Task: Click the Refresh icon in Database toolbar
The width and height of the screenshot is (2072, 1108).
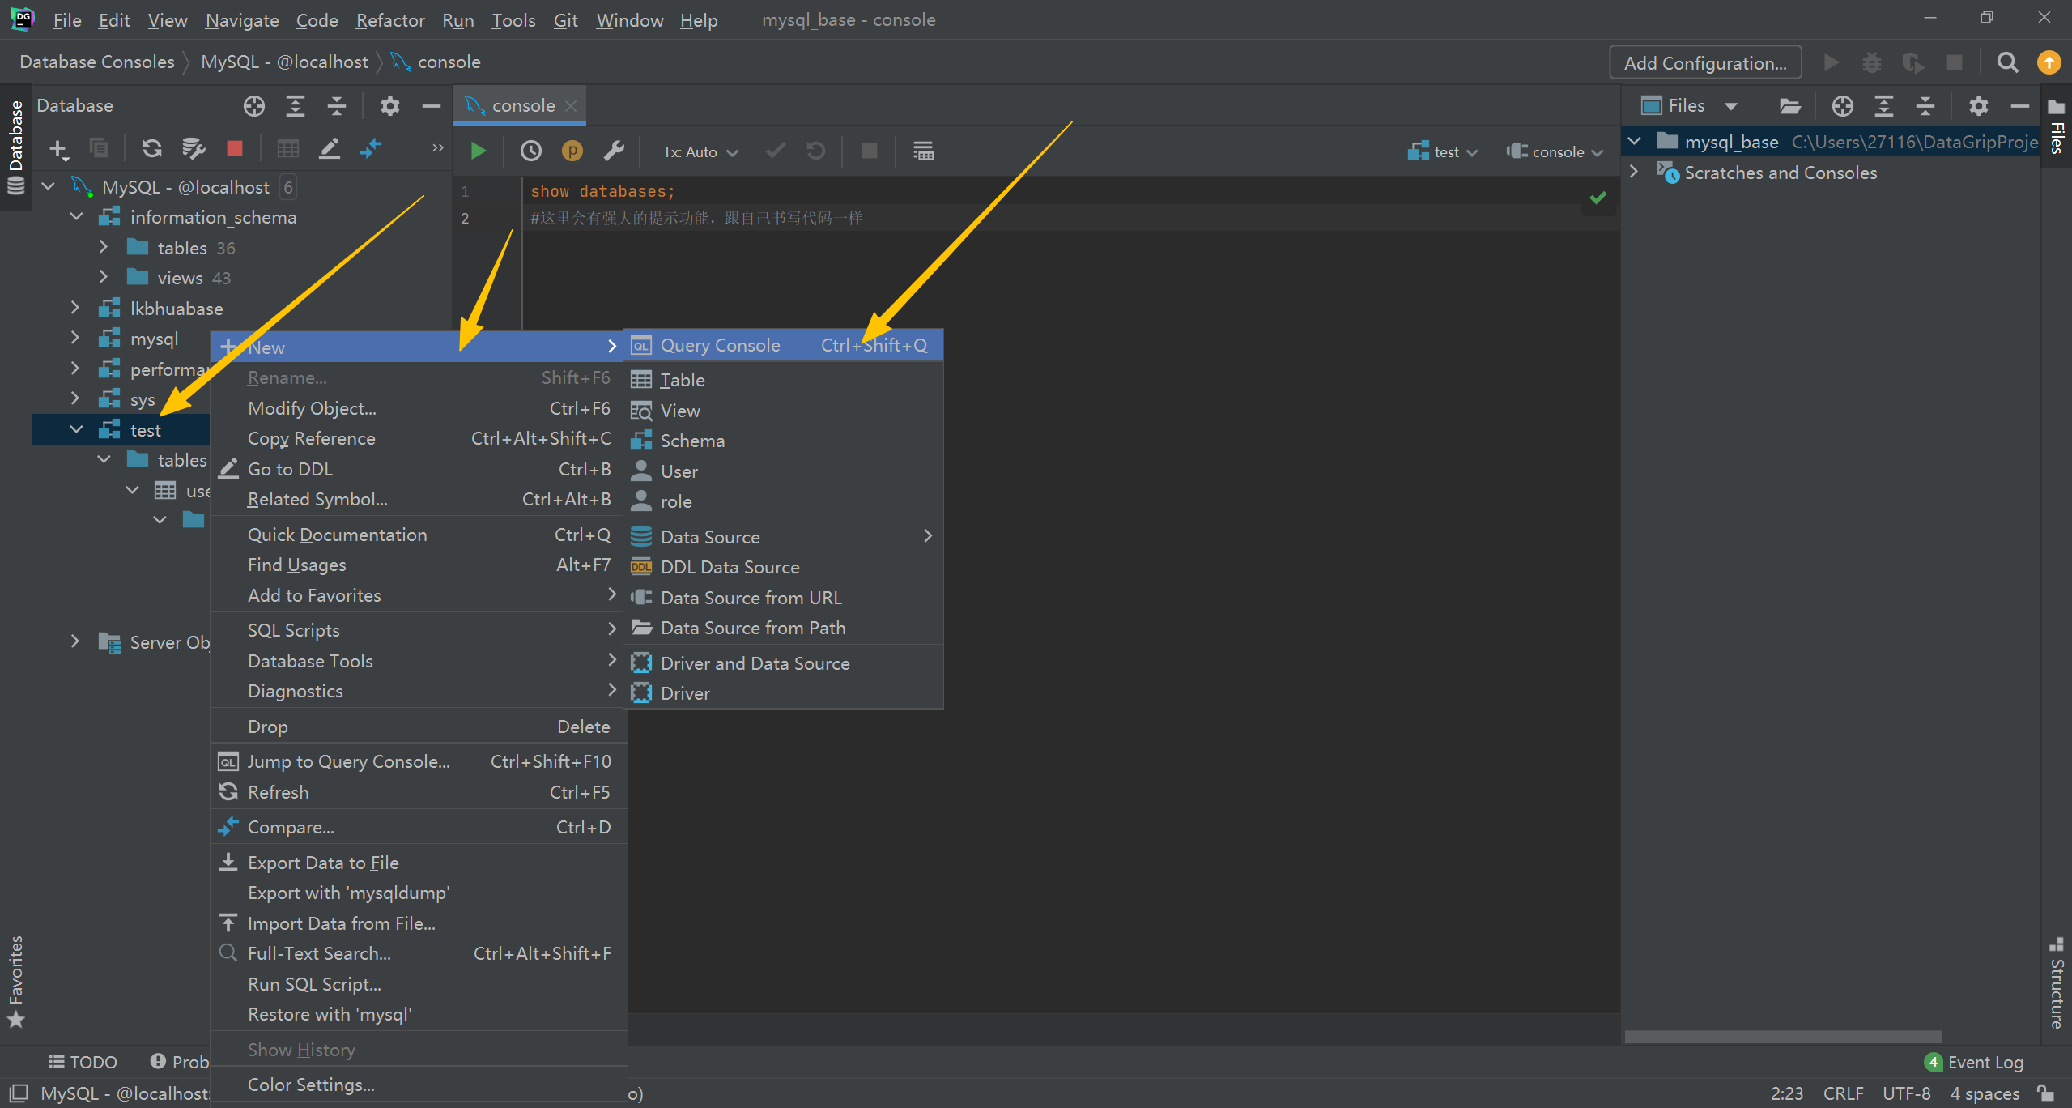Action: point(151,148)
